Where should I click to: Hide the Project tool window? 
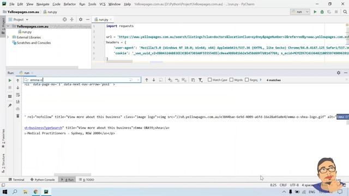point(88,20)
